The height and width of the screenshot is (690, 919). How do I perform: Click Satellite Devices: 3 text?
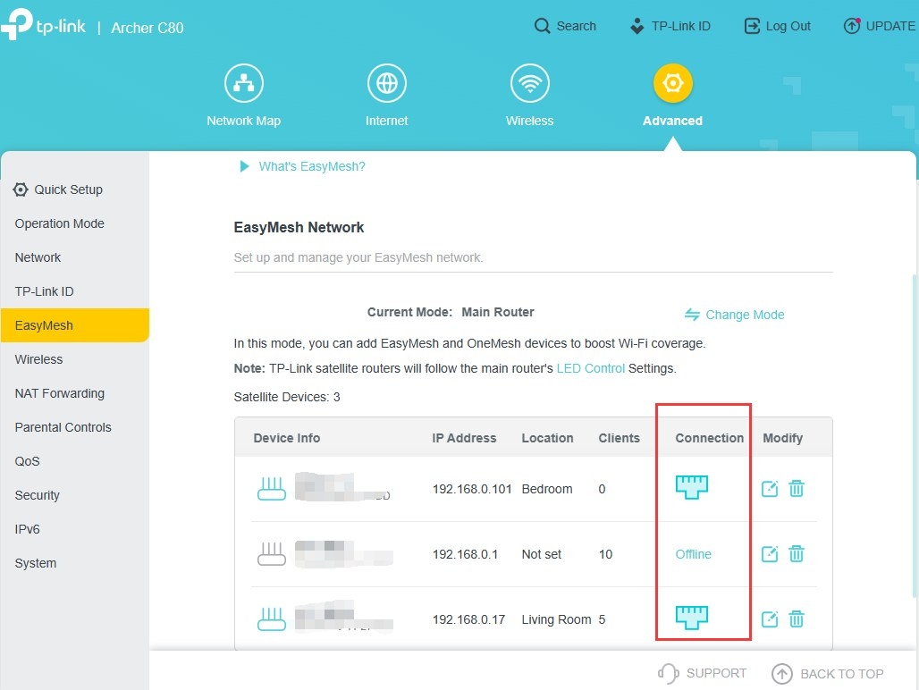coord(287,397)
